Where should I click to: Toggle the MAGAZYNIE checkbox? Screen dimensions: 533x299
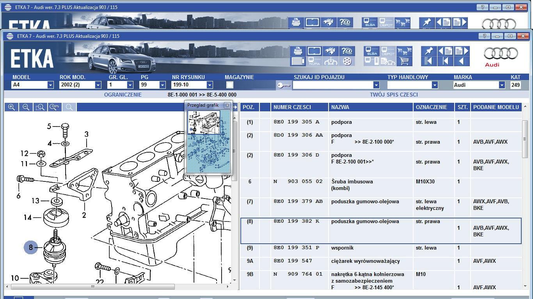point(230,85)
